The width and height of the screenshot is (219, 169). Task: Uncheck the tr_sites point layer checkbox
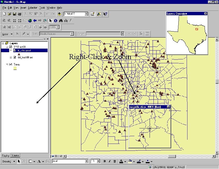[x=15, y=50]
